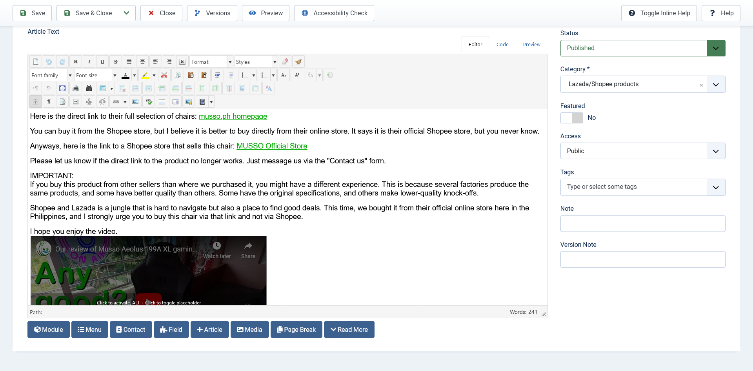Justify the text fully
The height and width of the screenshot is (371, 753).
pos(129,62)
